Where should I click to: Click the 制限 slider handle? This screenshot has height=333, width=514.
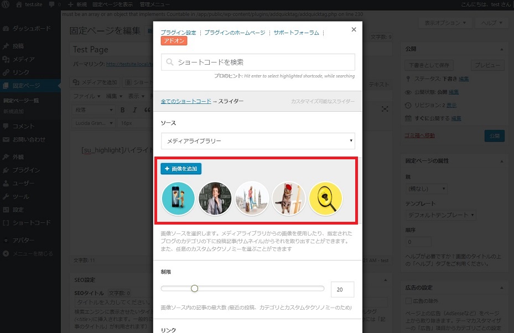[194, 288]
